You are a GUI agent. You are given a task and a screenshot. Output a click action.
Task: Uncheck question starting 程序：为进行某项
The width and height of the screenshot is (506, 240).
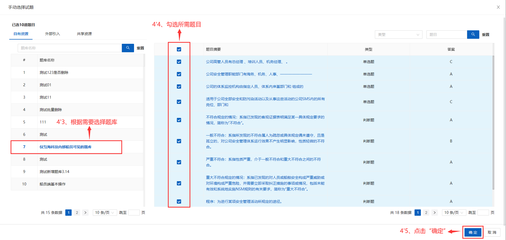179,201
